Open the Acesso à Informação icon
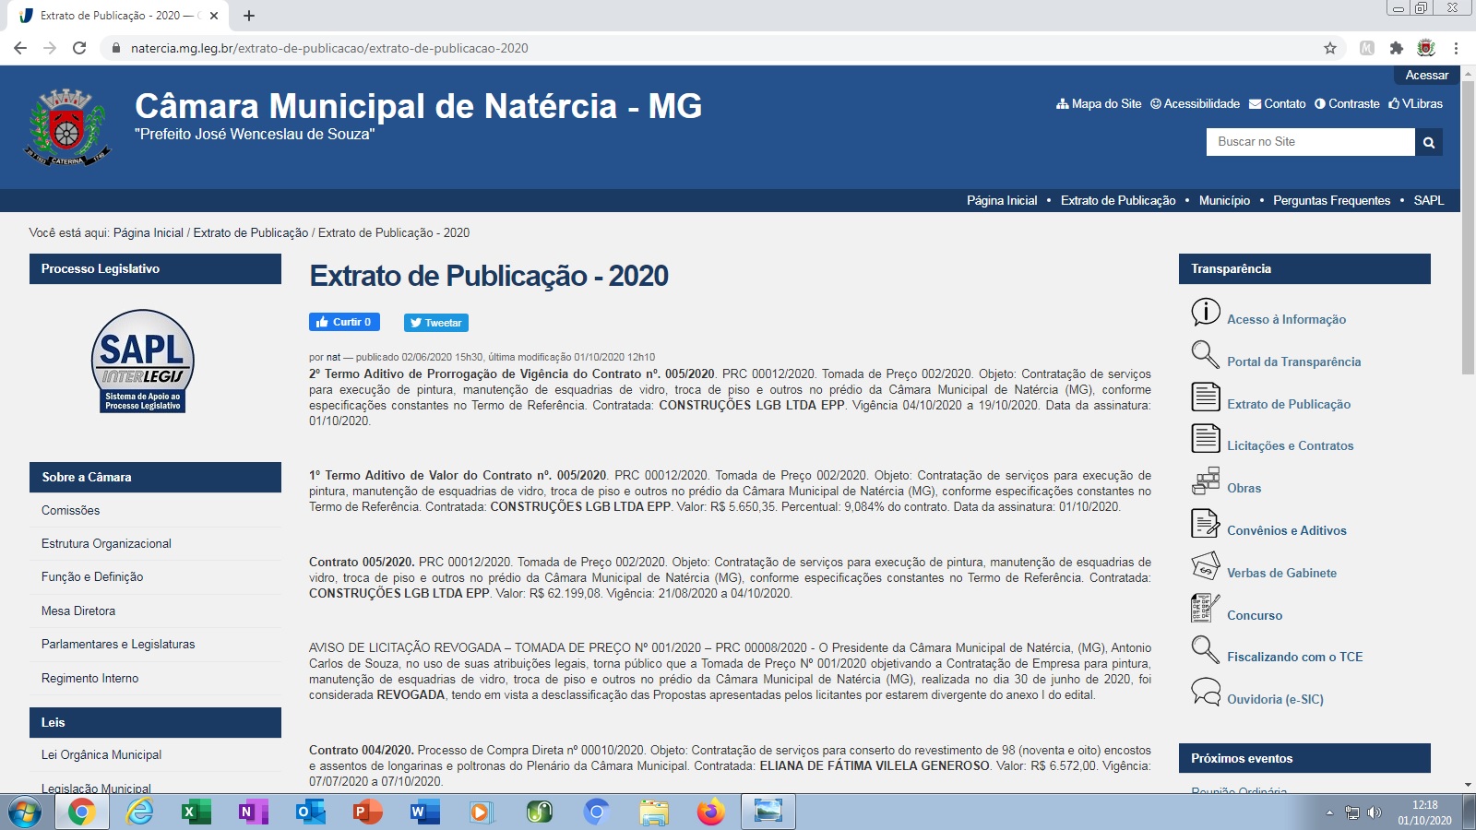 [1205, 313]
